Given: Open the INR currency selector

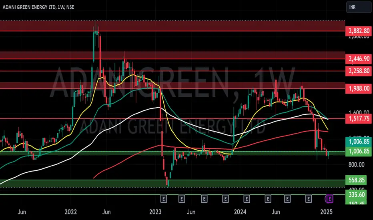Looking at the screenshot, I should tap(359, 7).
